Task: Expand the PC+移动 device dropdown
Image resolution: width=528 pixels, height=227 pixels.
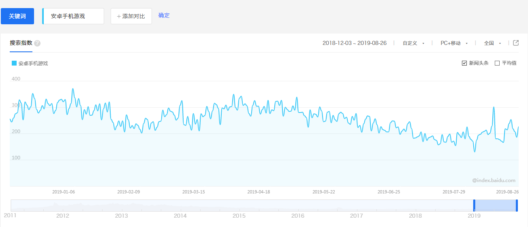Action: point(454,43)
